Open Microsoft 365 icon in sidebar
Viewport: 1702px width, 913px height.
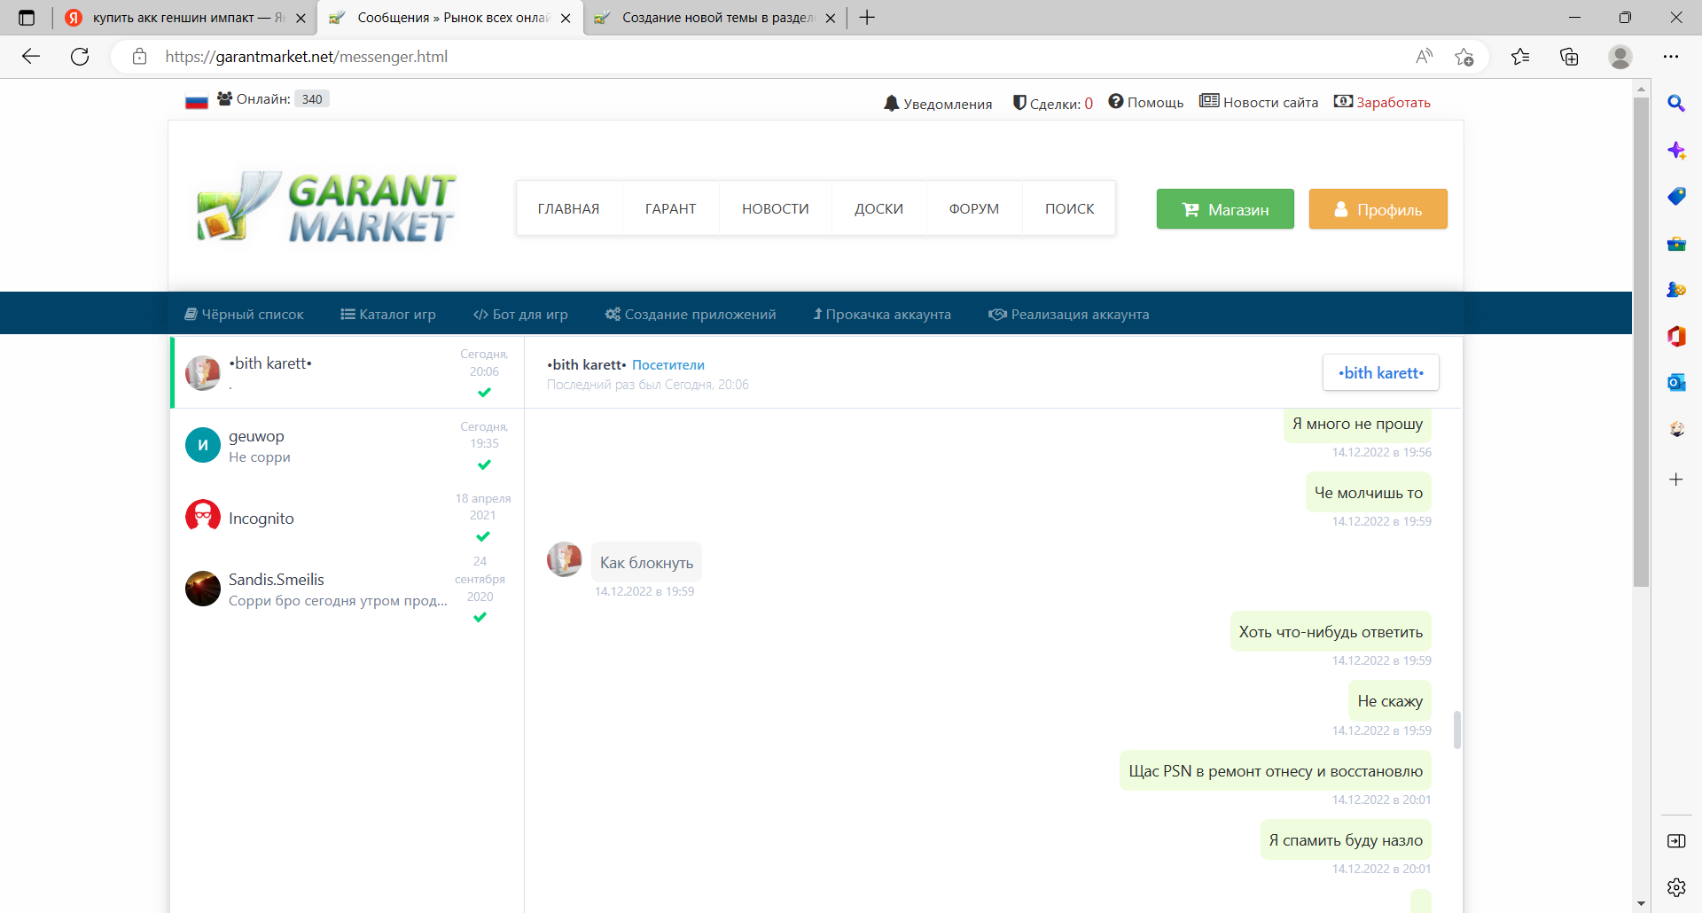[x=1676, y=336]
